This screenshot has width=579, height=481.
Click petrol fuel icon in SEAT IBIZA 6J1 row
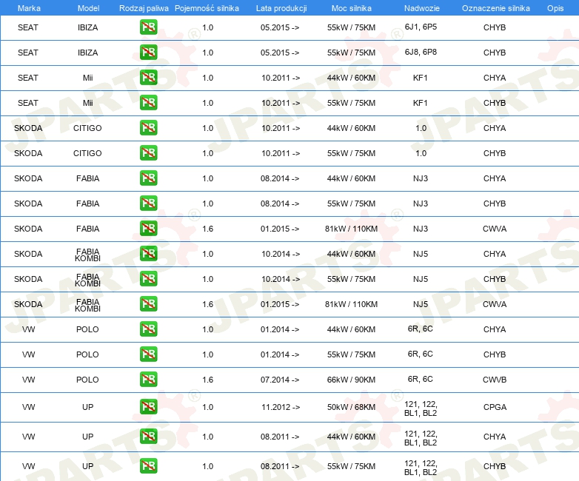pos(148,27)
